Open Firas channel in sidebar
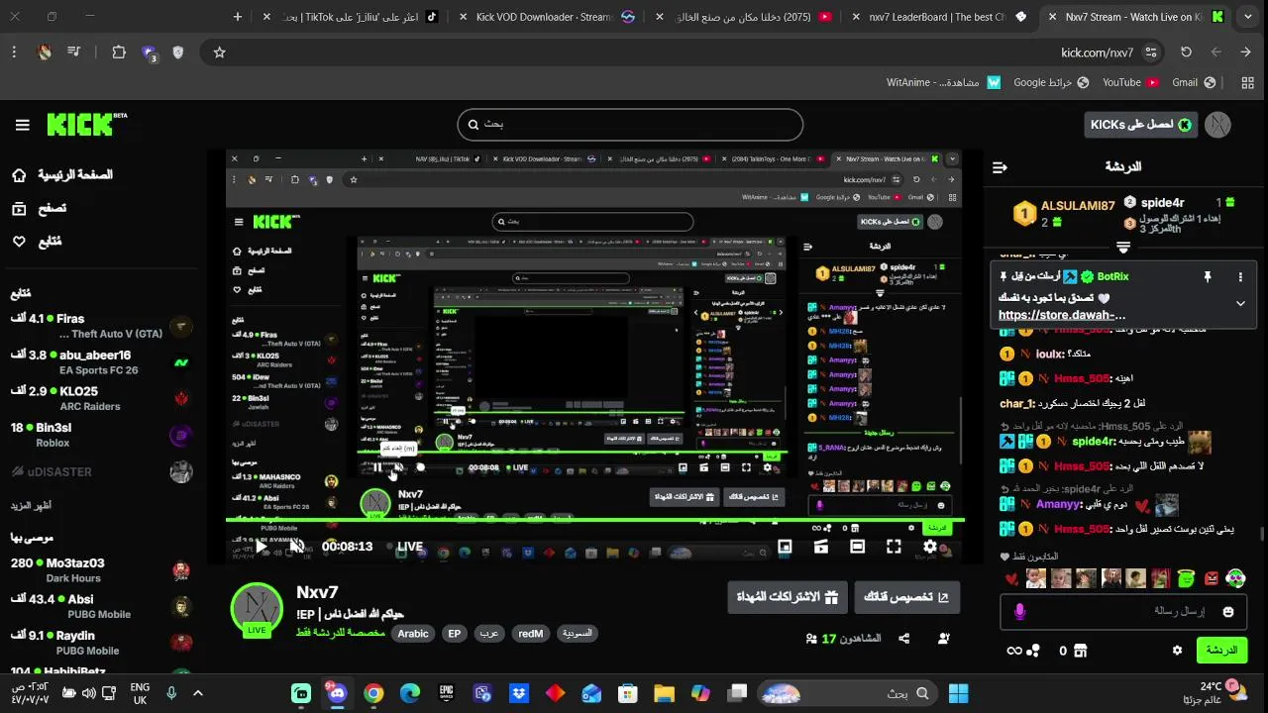Image resolution: width=1268 pixels, height=713 pixels. tap(99, 326)
